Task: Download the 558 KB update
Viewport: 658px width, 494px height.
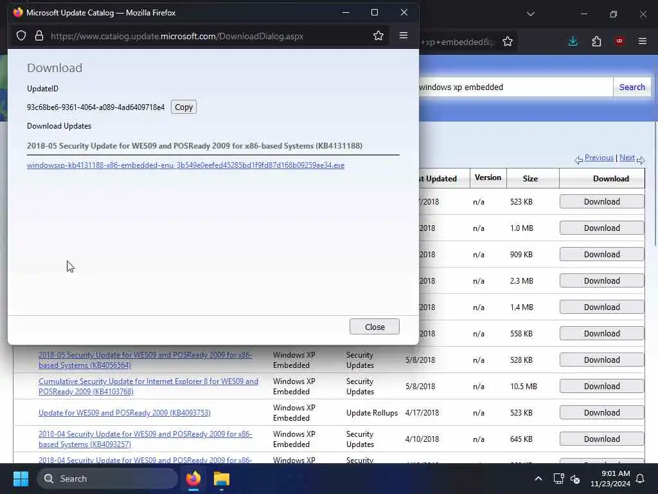Action: (x=601, y=334)
